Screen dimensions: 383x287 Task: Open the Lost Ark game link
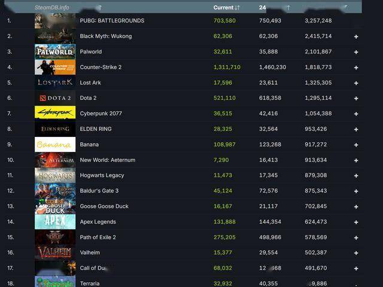coord(90,83)
